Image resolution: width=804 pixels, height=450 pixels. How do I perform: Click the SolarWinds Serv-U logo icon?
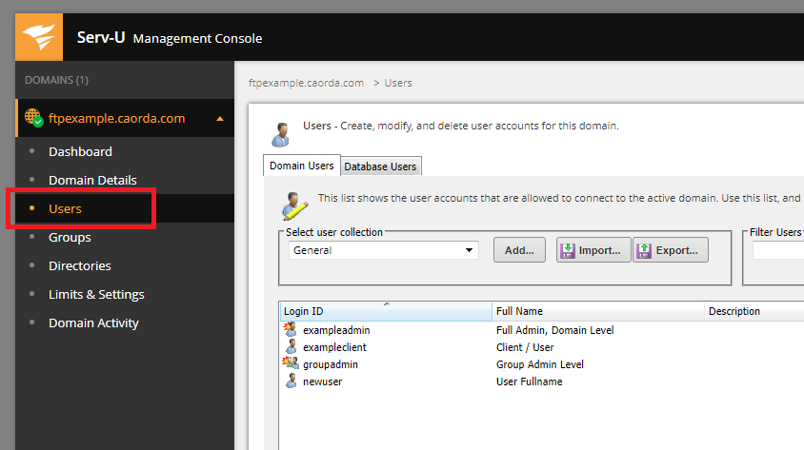(x=39, y=37)
